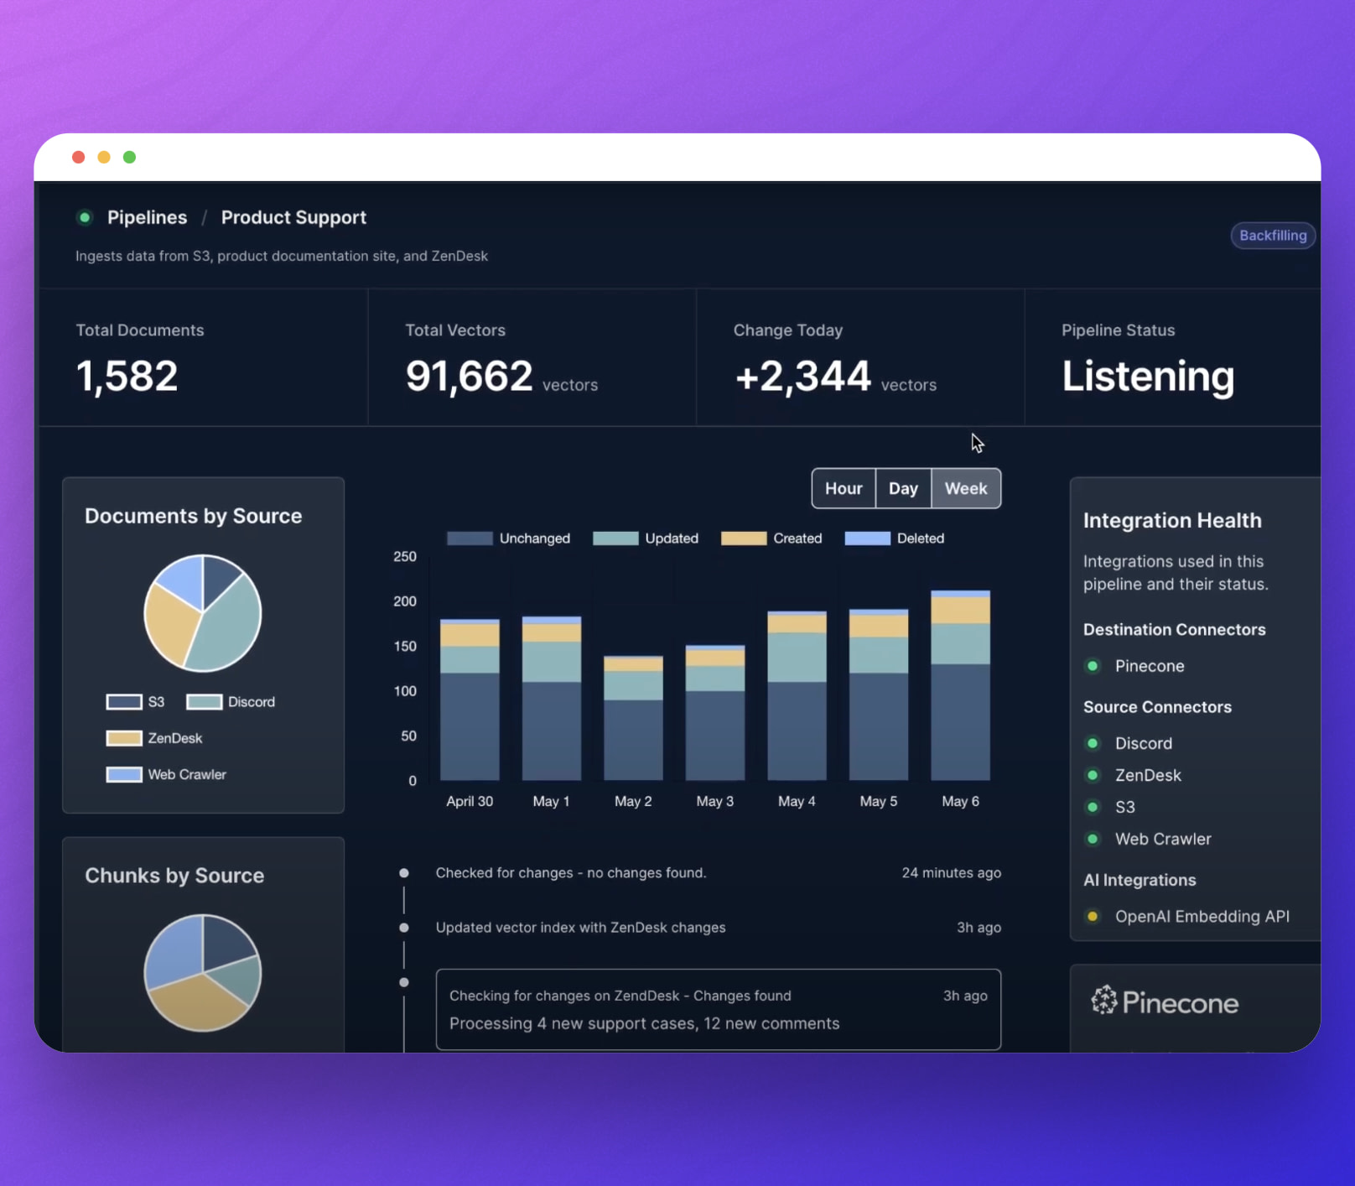Toggle the Updated series in chart legend
The image size is (1355, 1186).
pyautogui.click(x=646, y=538)
